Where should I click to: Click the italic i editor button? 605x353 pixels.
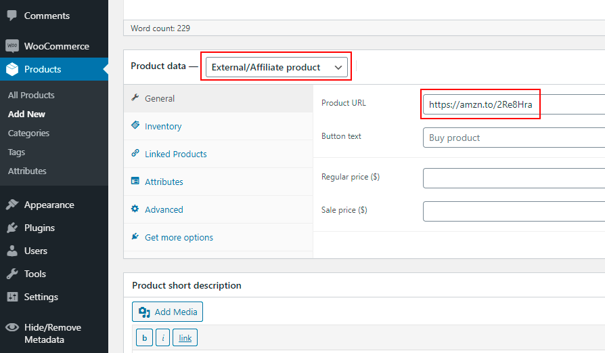pos(163,338)
